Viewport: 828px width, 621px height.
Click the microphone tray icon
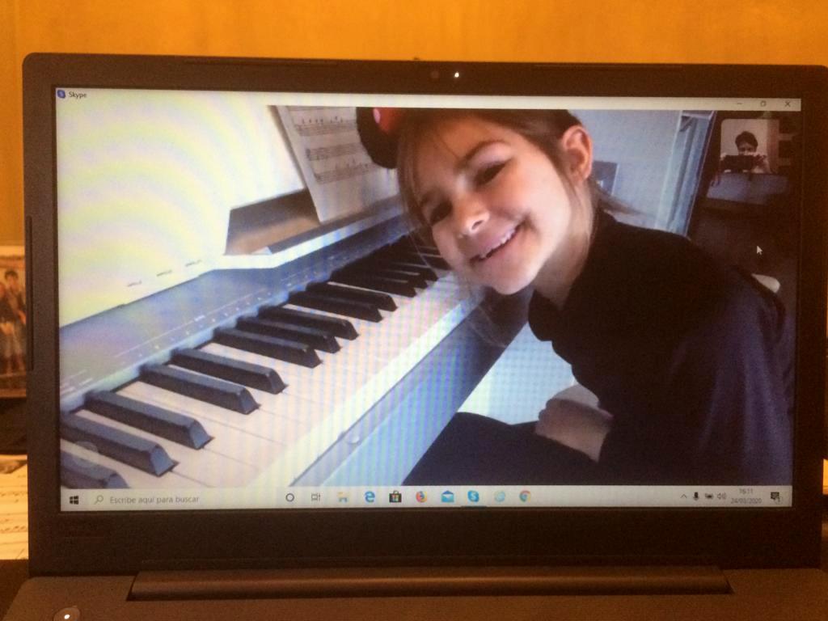(696, 496)
